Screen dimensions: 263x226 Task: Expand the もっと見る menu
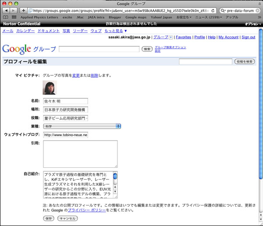point(116,31)
